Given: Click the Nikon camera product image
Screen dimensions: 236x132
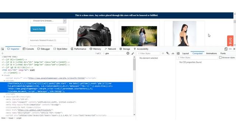Looking at the screenshot, I should click(94, 34).
